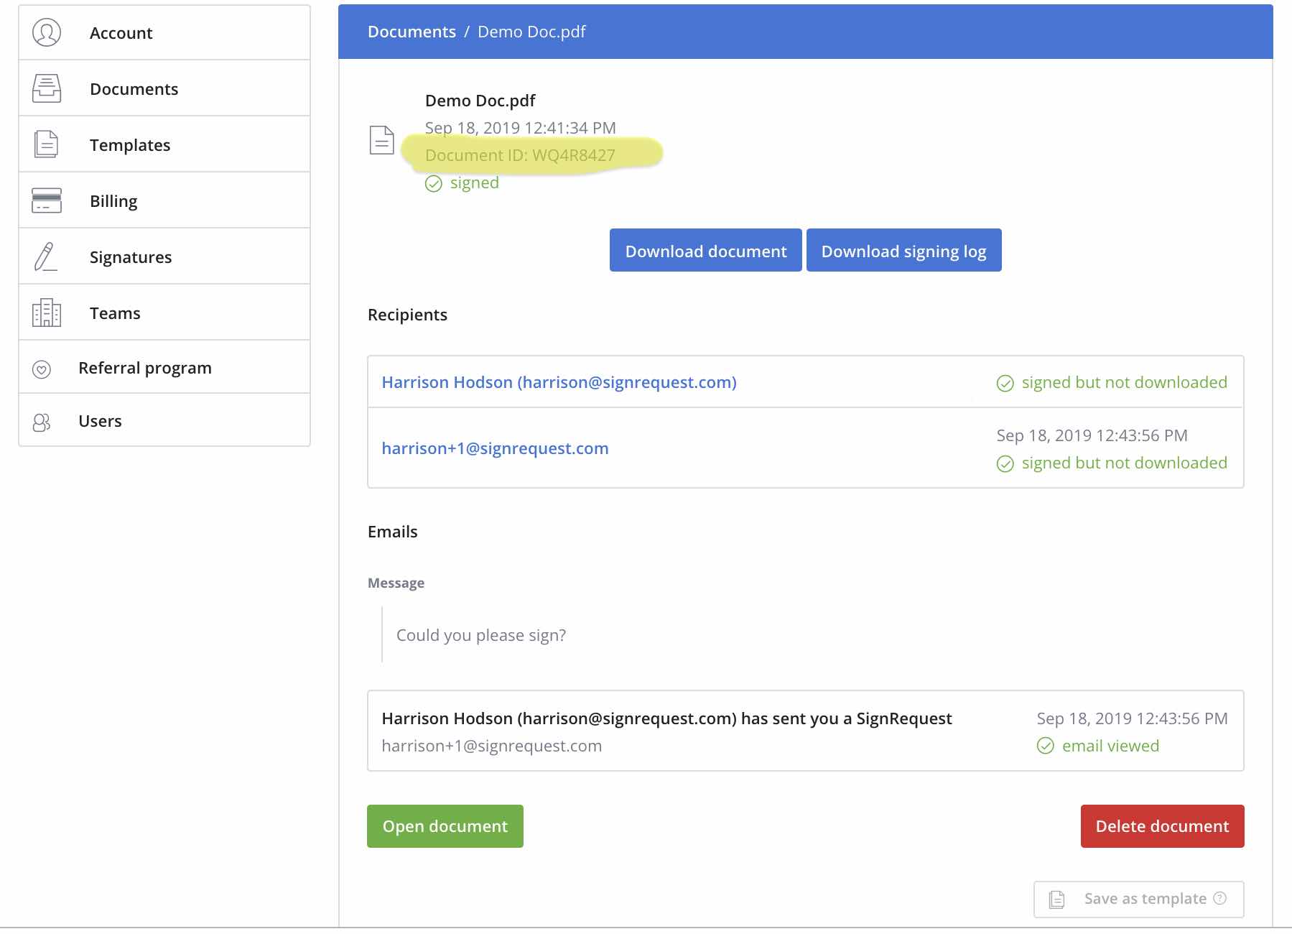The width and height of the screenshot is (1292, 934).
Task: Click the Save as template page icon
Action: click(1057, 900)
